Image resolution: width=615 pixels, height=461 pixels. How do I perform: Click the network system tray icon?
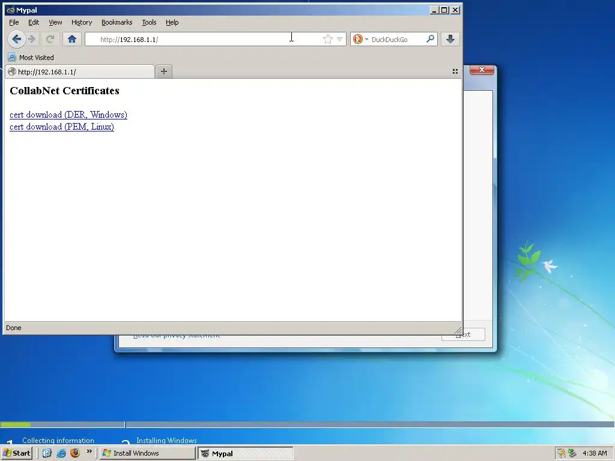pos(572,454)
